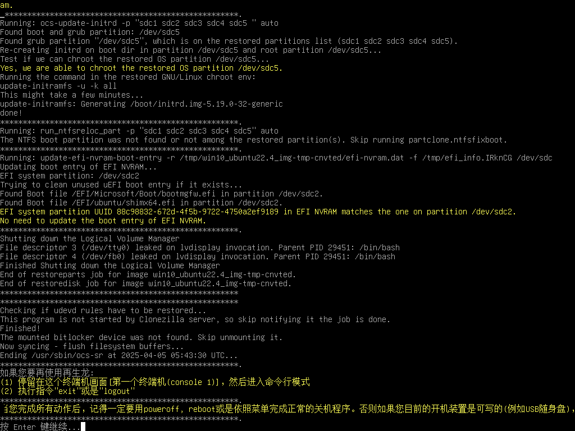Click 'EFI system partition: /dev/sdc2' line
The width and height of the screenshot is (575, 431).
pyautogui.click(x=70, y=176)
